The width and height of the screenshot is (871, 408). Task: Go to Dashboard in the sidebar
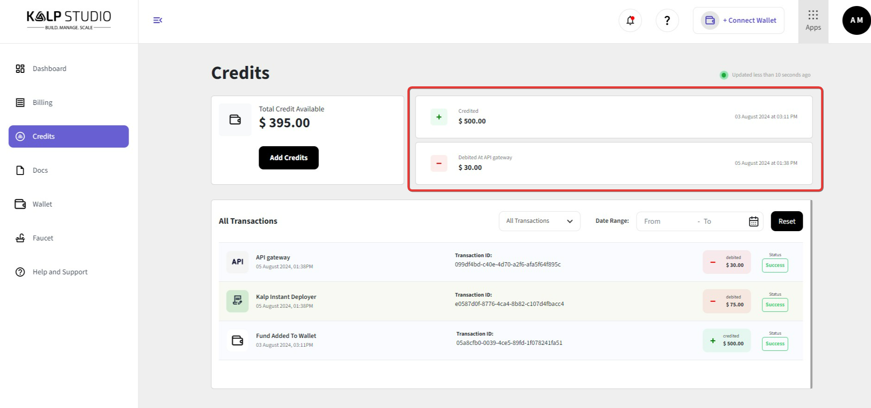[49, 69]
